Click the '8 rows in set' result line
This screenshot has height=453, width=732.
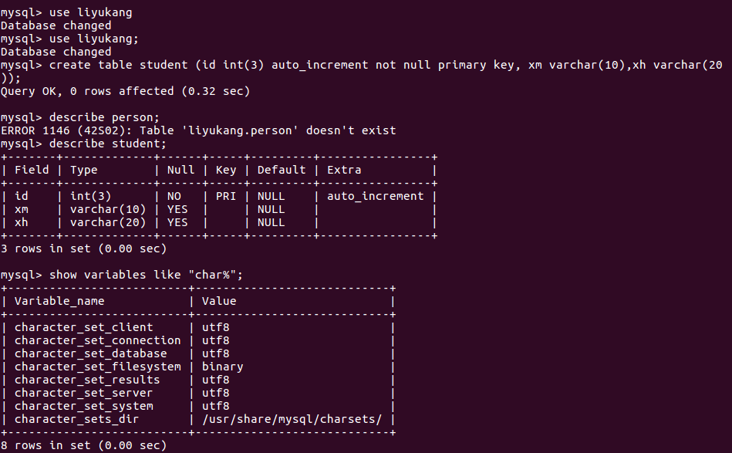click(x=83, y=445)
